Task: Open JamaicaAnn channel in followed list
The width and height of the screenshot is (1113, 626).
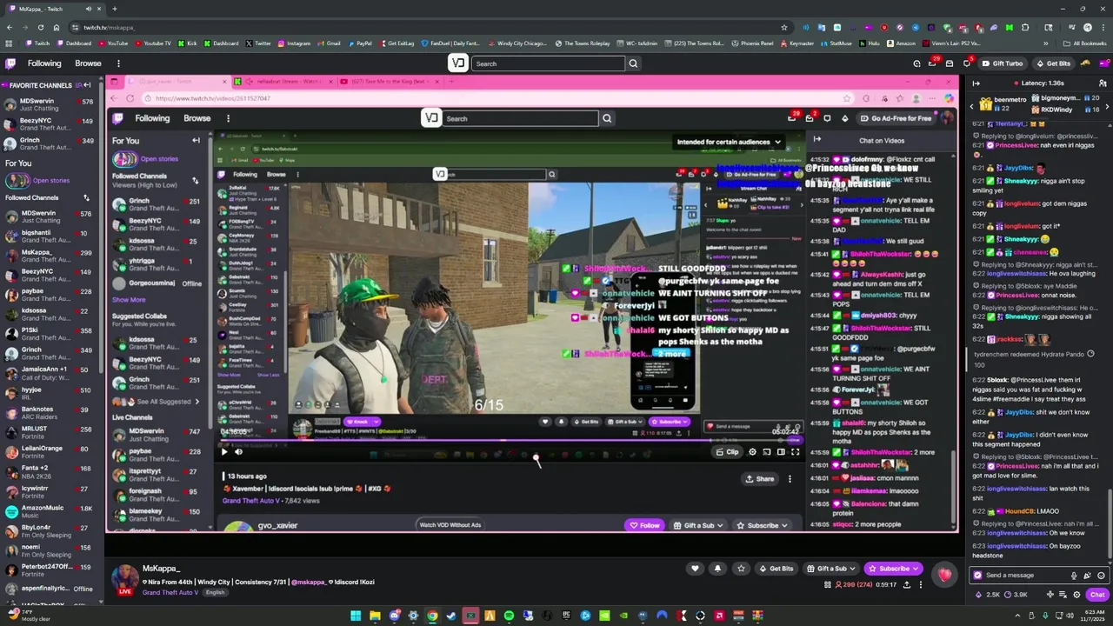Action: click(50, 373)
